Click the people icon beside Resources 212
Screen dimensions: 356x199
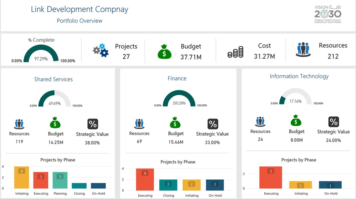pyautogui.click(x=303, y=50)
